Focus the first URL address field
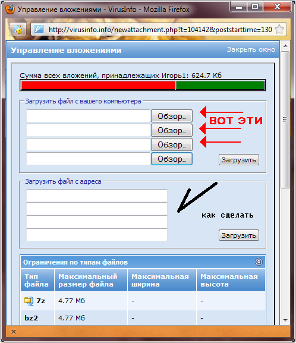 [97, 196]
